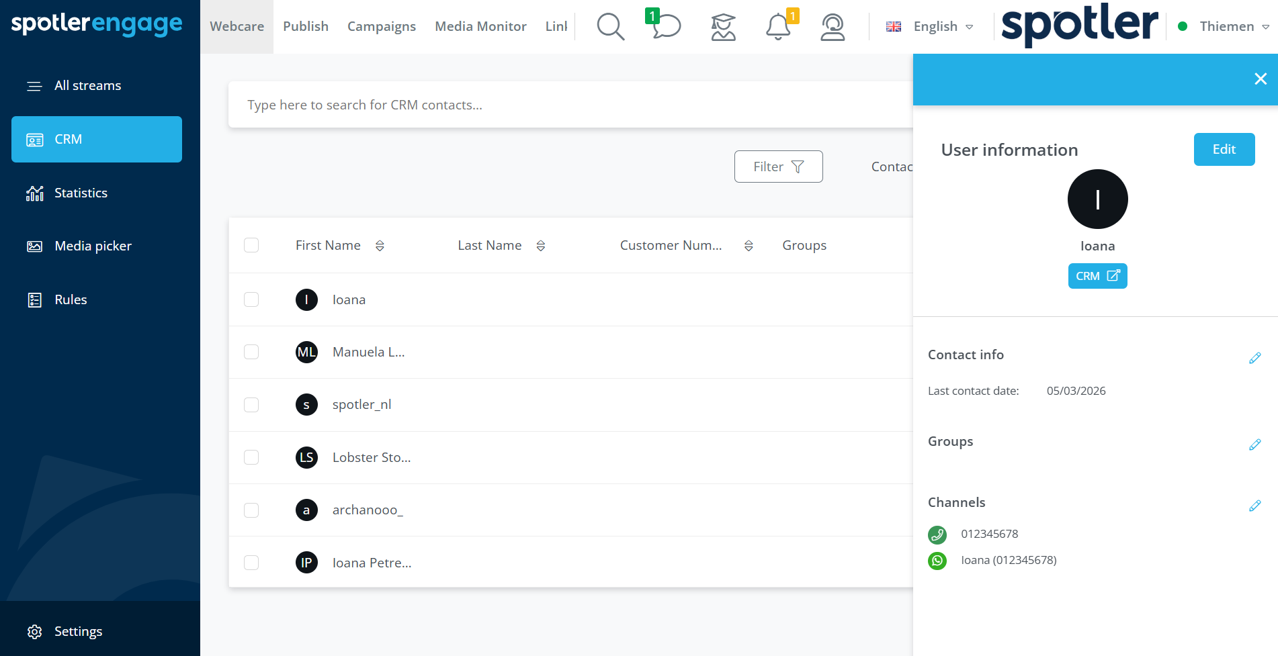Click the last contact date 05/03/2026
Screen dimensions: 1278x656
tap(1076, 391)
